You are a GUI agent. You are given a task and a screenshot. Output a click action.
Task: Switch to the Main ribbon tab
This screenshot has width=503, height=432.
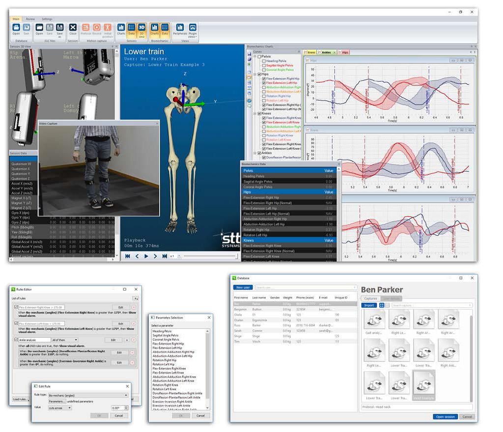(x=16, y=19)
